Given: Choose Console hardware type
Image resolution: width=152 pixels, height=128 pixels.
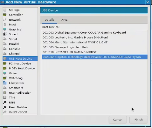Looking at the screenshot, I should coord(14,49).
